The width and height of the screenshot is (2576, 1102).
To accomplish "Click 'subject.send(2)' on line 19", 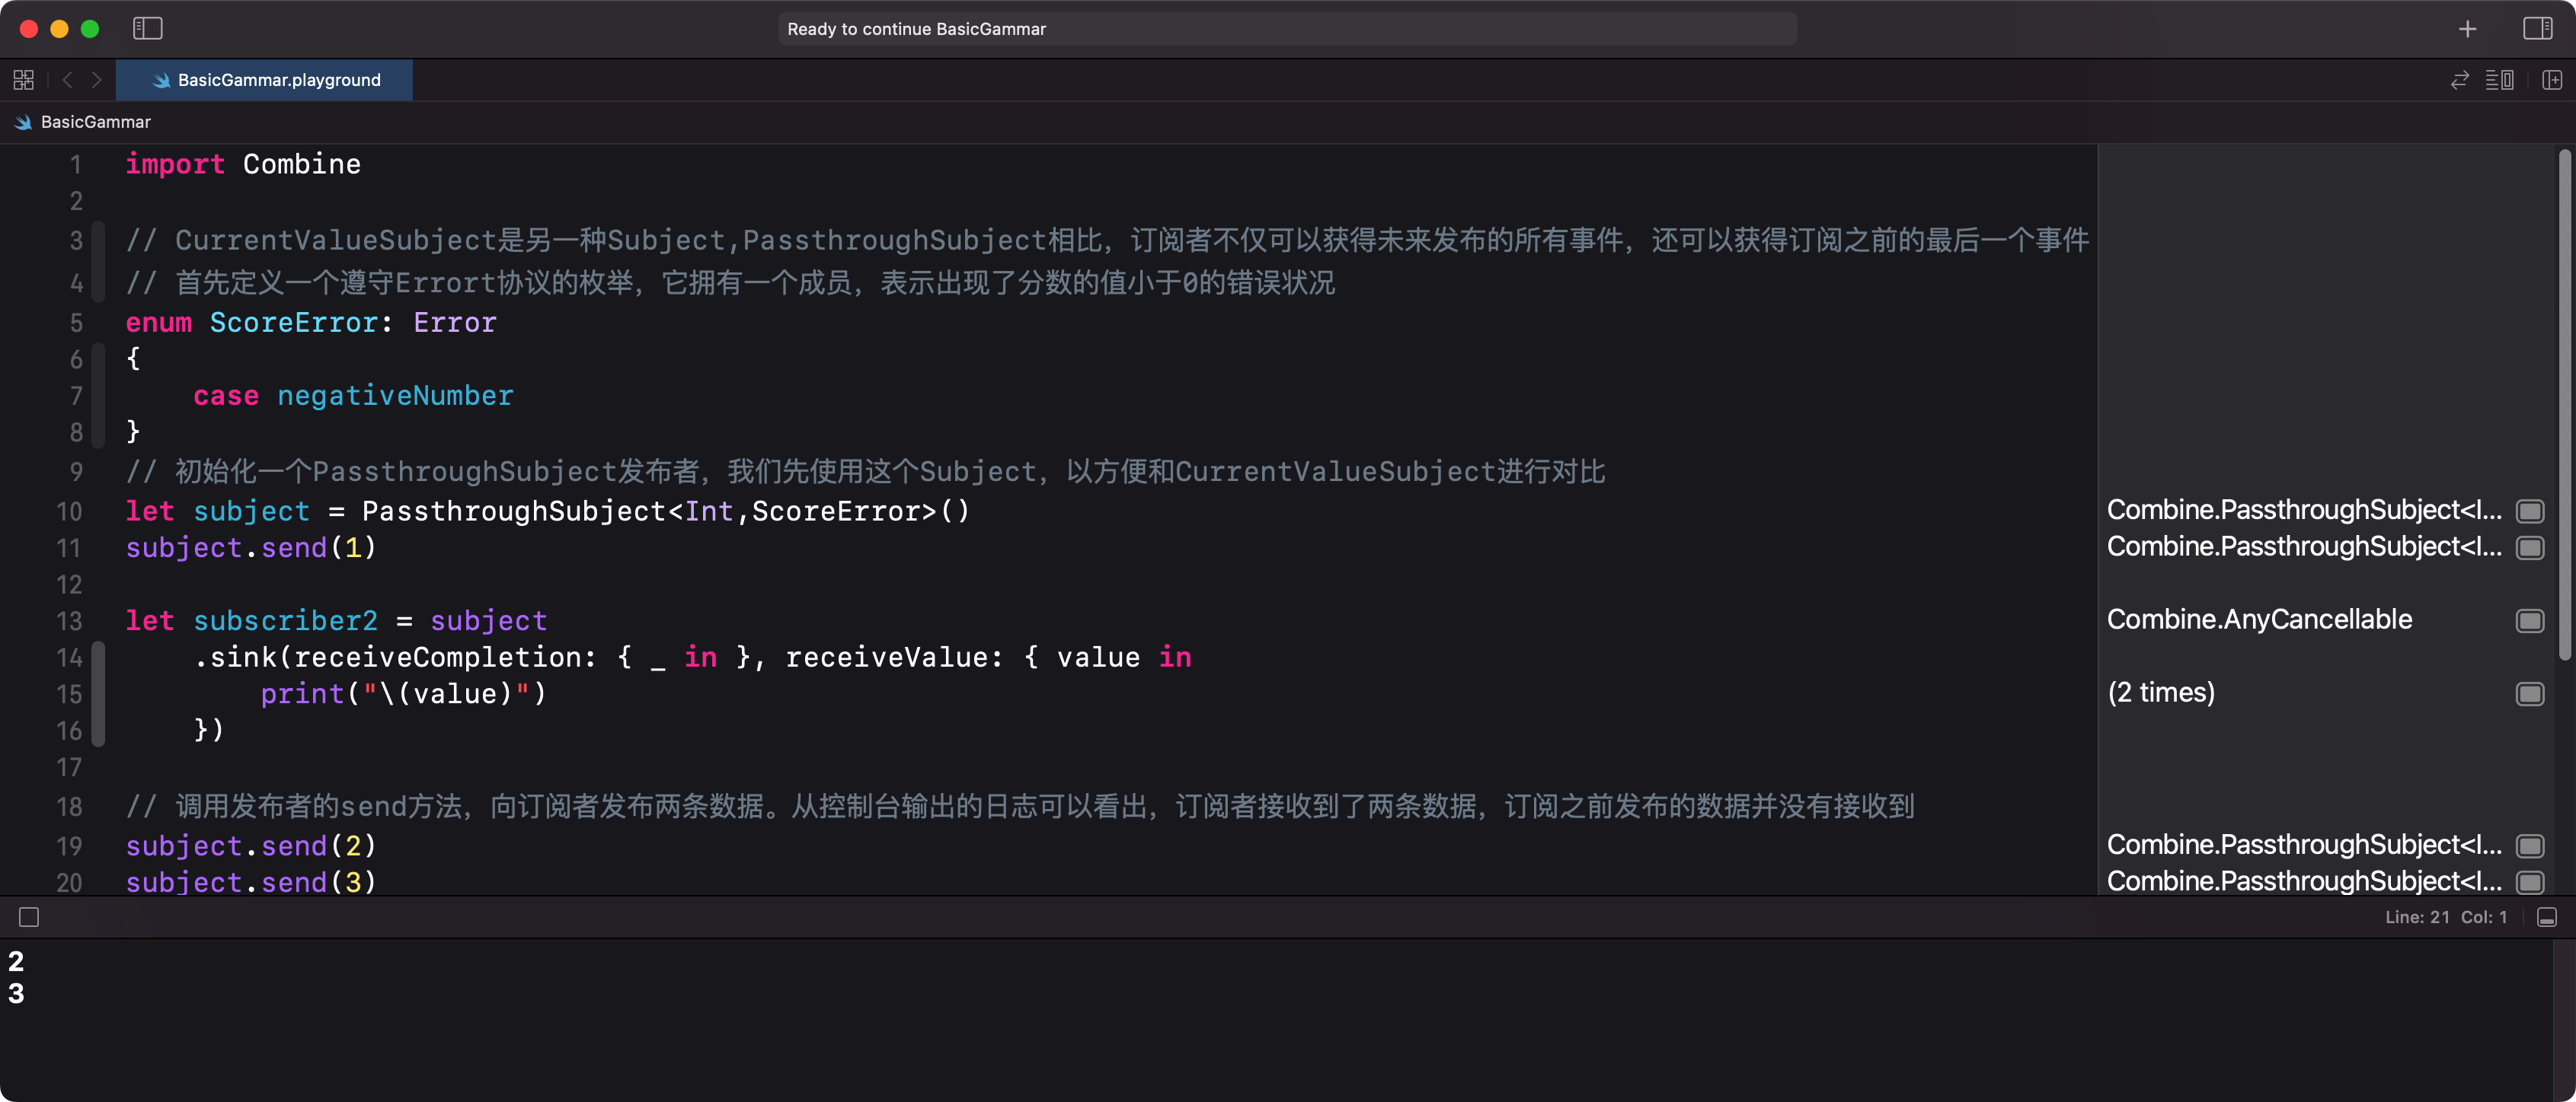I will click(251, 846).
